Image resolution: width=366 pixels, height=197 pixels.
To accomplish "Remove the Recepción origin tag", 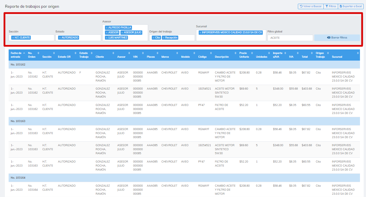I will pyautogui.click(x=164, y=38).
